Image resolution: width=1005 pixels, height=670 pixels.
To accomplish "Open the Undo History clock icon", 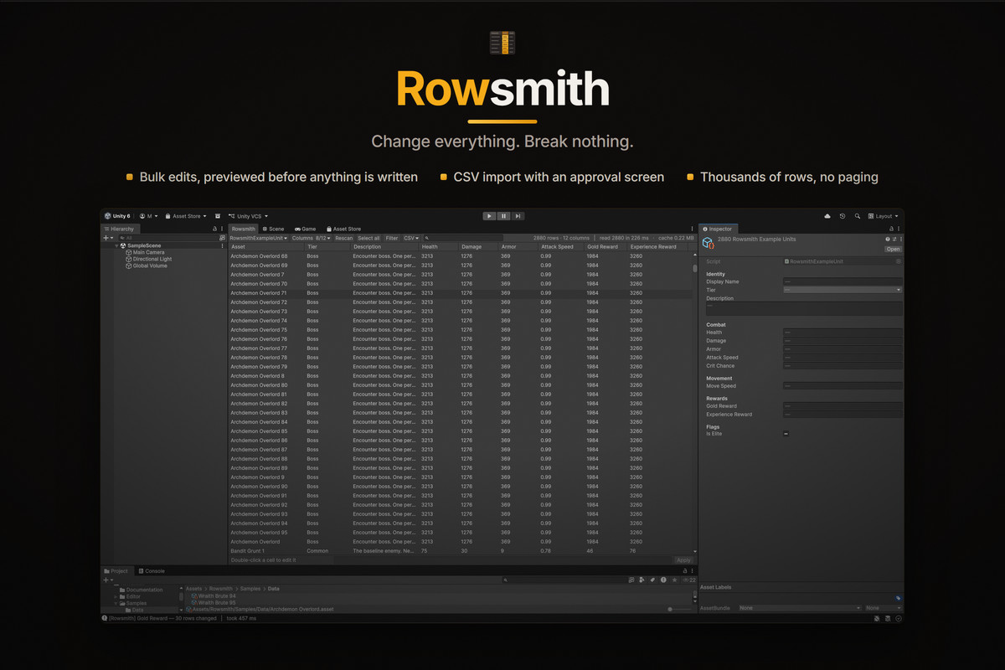I will click(x=843, y=216).
